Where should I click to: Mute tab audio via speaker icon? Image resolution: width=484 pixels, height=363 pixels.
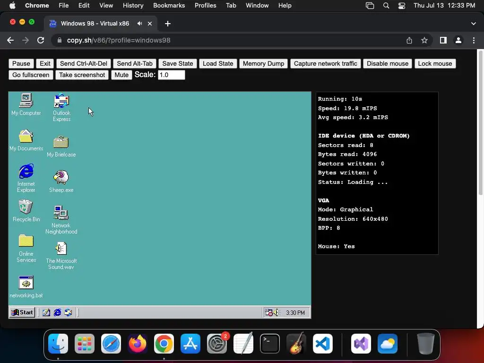(x=140, y=24)
